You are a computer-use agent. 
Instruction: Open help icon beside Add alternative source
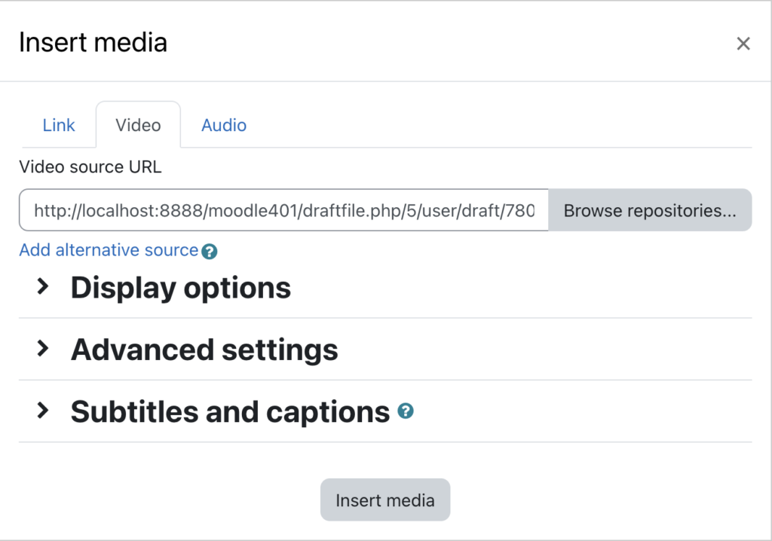coord(210,252)
